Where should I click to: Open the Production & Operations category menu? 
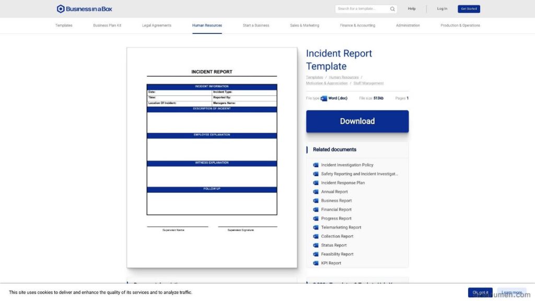(x=461, y=25)
